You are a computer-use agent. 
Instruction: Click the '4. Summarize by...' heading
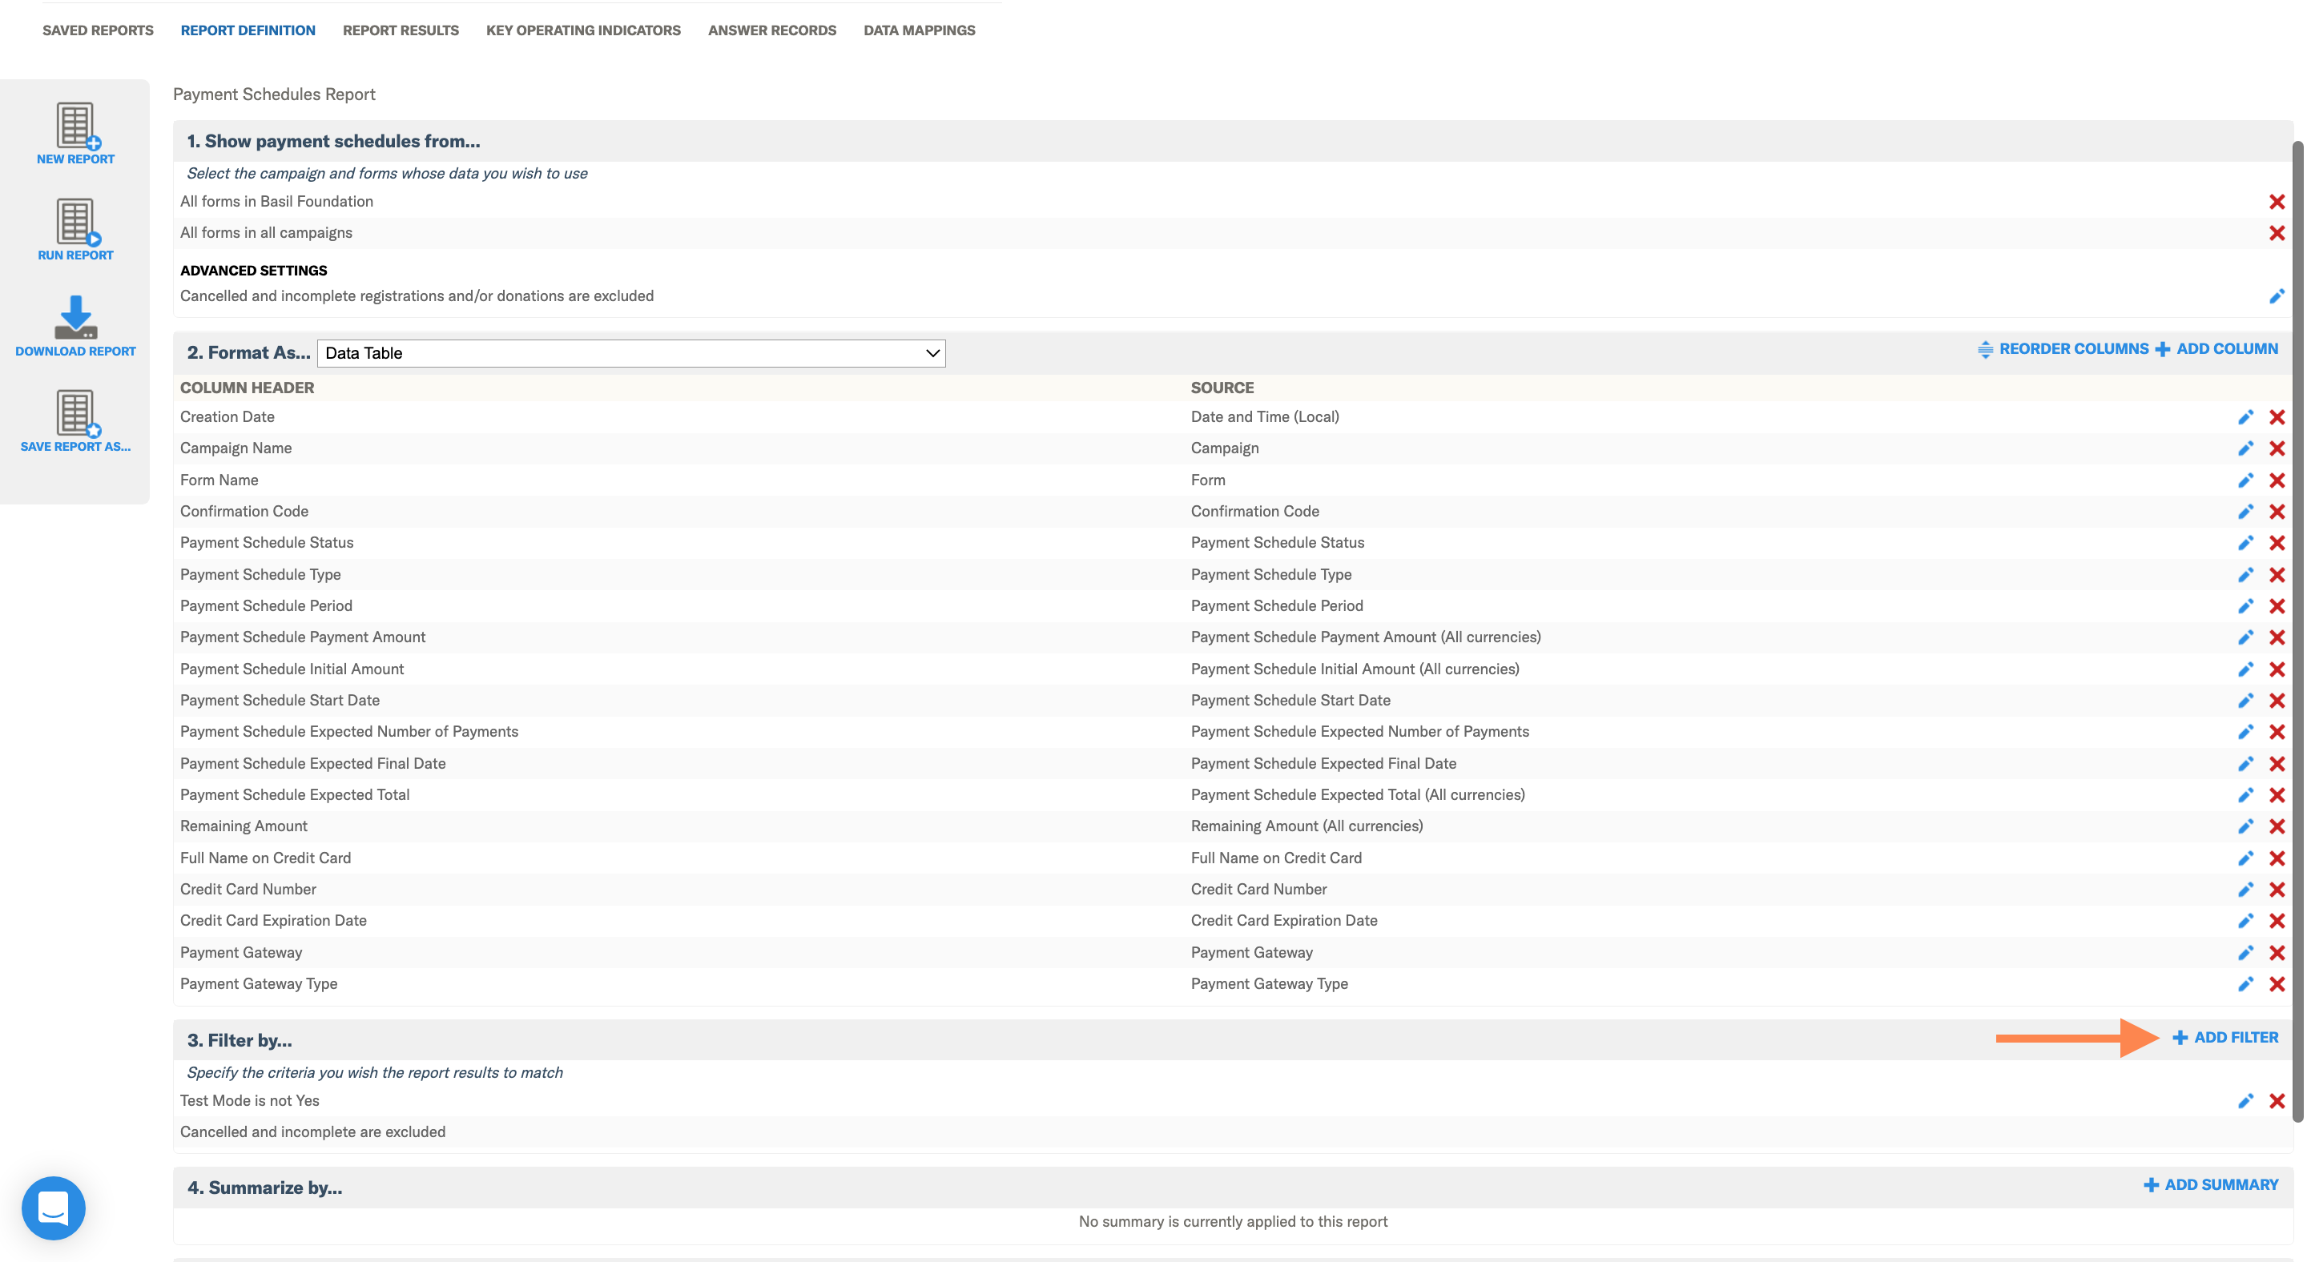tap(264, 1188)
